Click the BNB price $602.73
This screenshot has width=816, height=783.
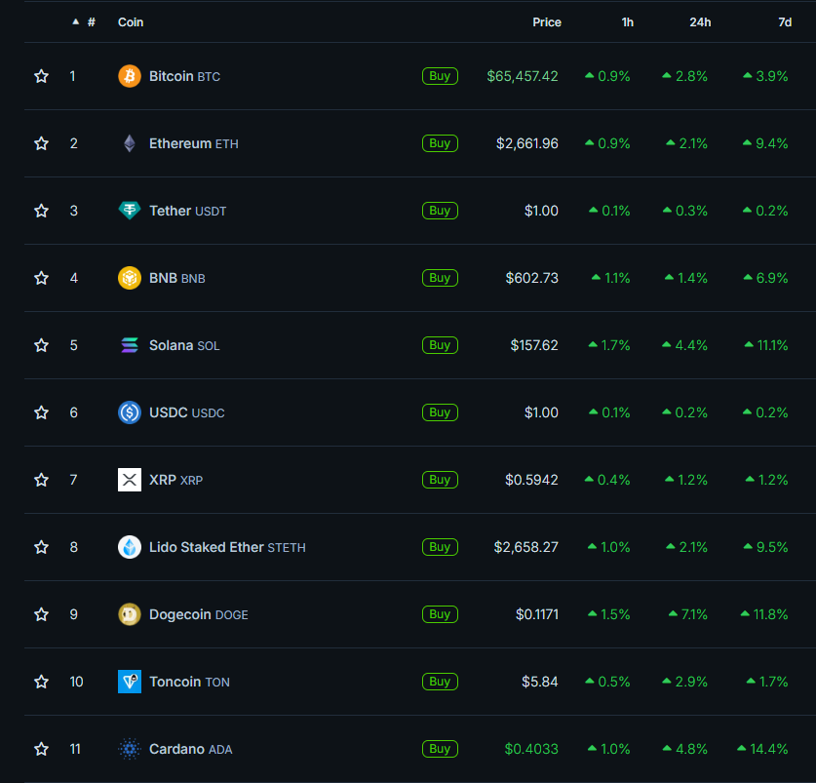coord(532,278)
